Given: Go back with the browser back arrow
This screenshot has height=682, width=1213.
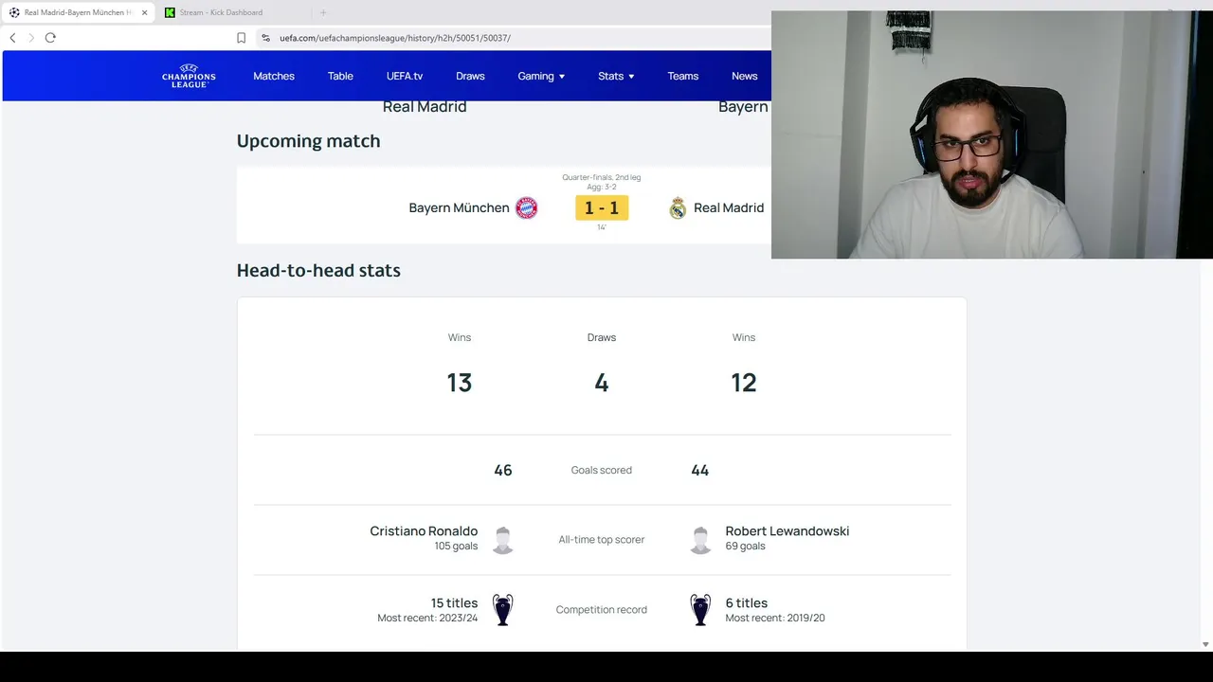Looking at the screenshot, I should pyautogui.click(x=12, y=38).
